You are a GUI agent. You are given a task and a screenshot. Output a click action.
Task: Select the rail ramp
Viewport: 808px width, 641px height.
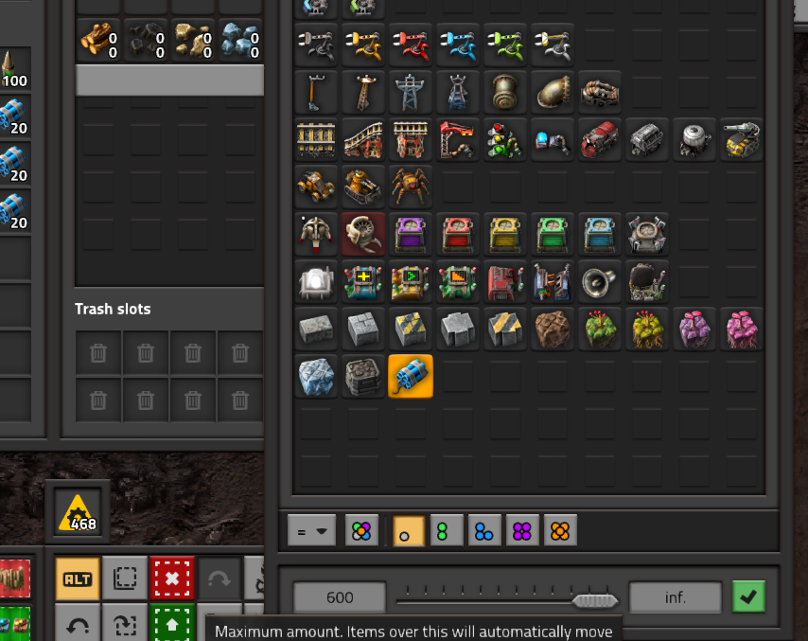click(363, 140)
